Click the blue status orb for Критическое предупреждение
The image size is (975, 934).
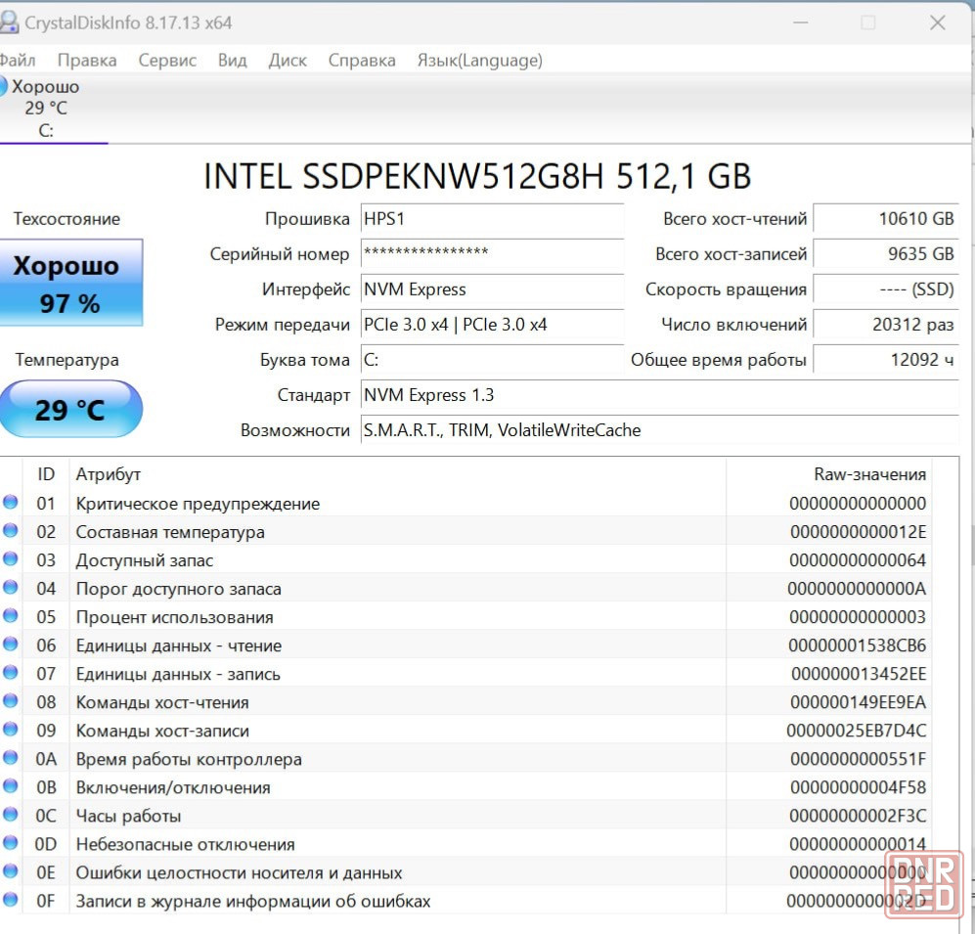pos(11,503)
